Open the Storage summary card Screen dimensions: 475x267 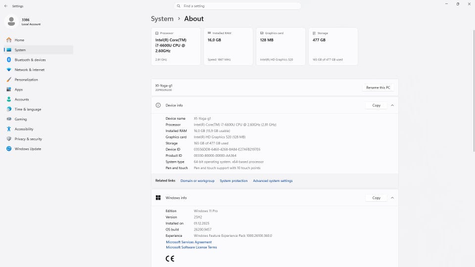click(333, 46)
